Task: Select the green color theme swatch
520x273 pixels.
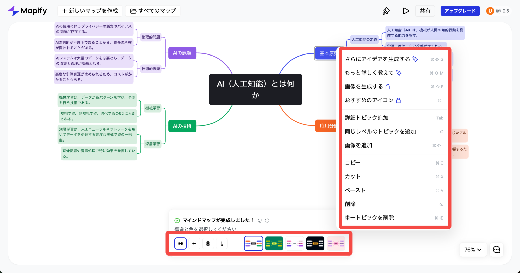Action: click(274, 243)
